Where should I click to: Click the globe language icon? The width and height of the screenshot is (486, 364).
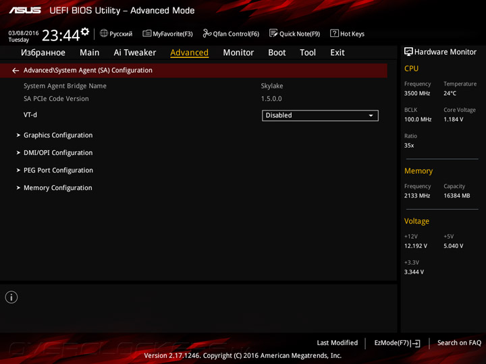coord(104,33)
